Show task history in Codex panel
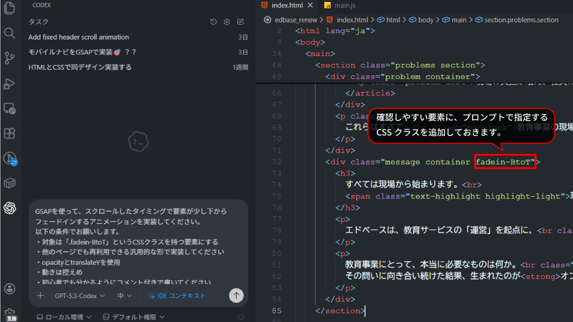573x322 pixels. [x=213, y=22]
